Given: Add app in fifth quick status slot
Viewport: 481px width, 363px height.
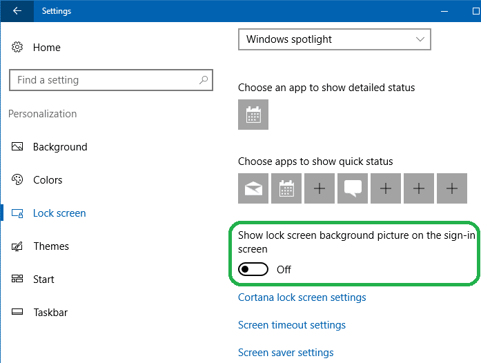Looking at the screenshot, I should (386, 188).
